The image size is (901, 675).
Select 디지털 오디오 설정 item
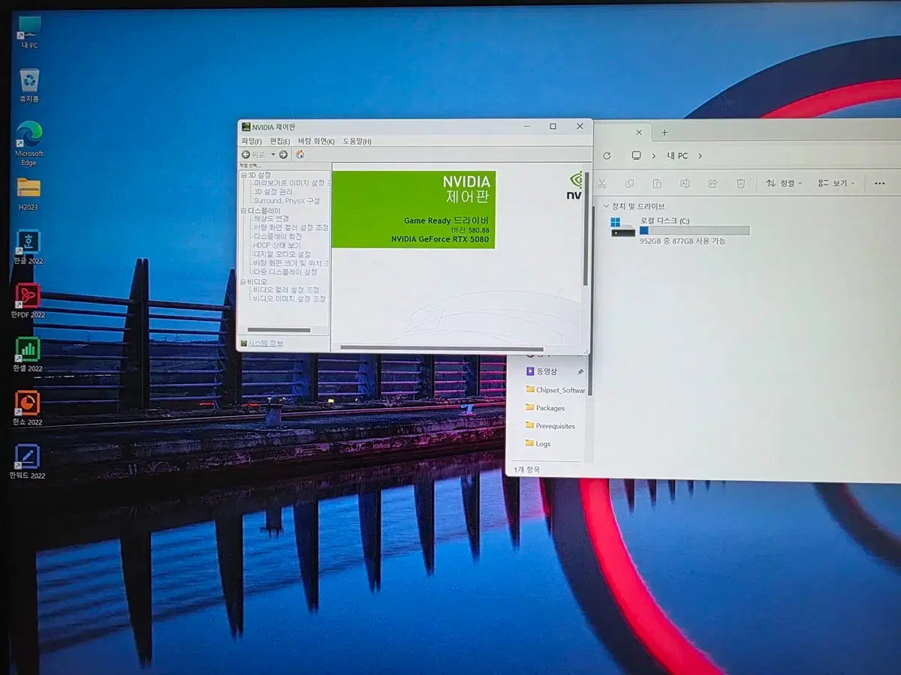click(282, 254)
